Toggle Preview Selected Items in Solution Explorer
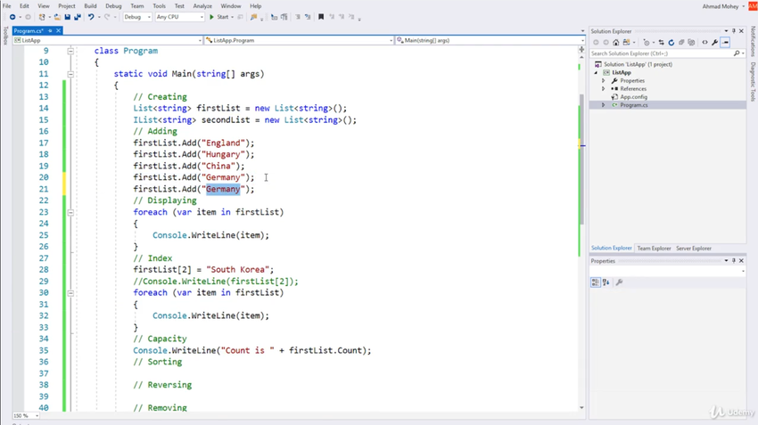Screen dimensions: 758x425 725,43
